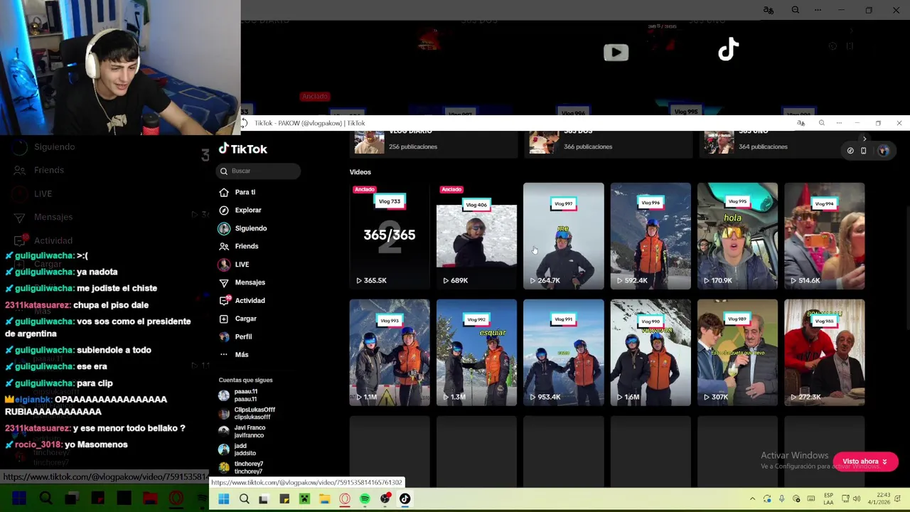Click the TikTok app icon on the taskbar
910x512 pixels.
pyautogui.click(x=405, y=499)
